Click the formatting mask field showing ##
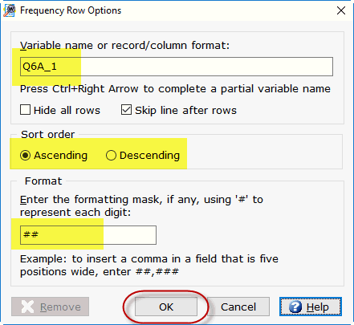This screenshot has height=325, width=354. tap(88, 235)
